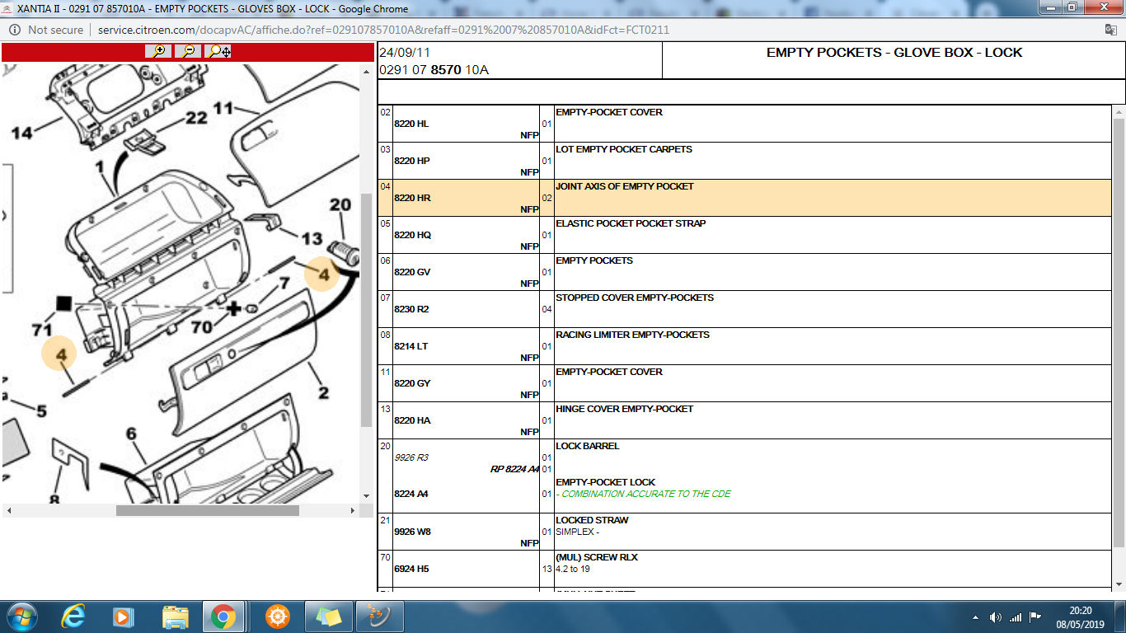Check network signal icon in tray

(1016, 617)
